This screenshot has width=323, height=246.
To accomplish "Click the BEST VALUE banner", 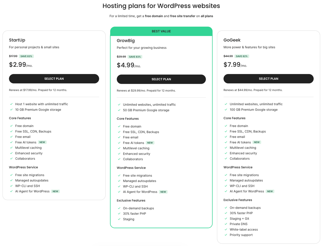I will tap(161, 31).
